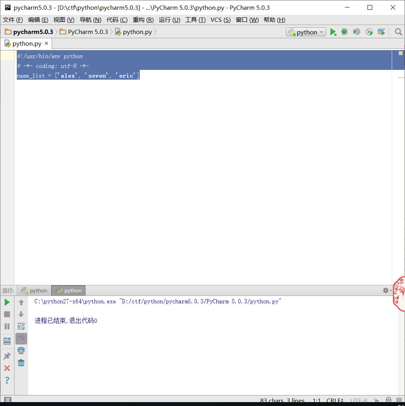This screenshot has height=406, width=405.
Task: Open the 编辑 (E) menu
Action: click(x=38, y=20)
